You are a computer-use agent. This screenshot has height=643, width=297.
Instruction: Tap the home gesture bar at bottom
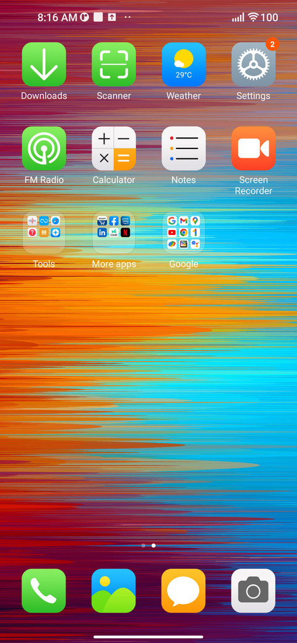[148, 637]
